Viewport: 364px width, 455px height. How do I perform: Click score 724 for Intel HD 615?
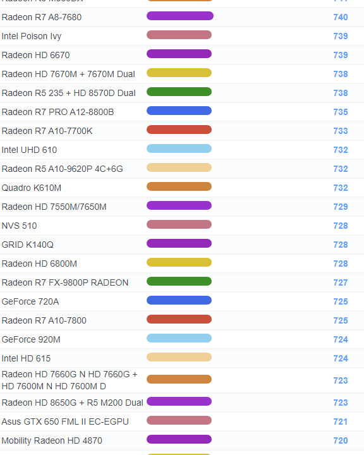pos(341,358)
